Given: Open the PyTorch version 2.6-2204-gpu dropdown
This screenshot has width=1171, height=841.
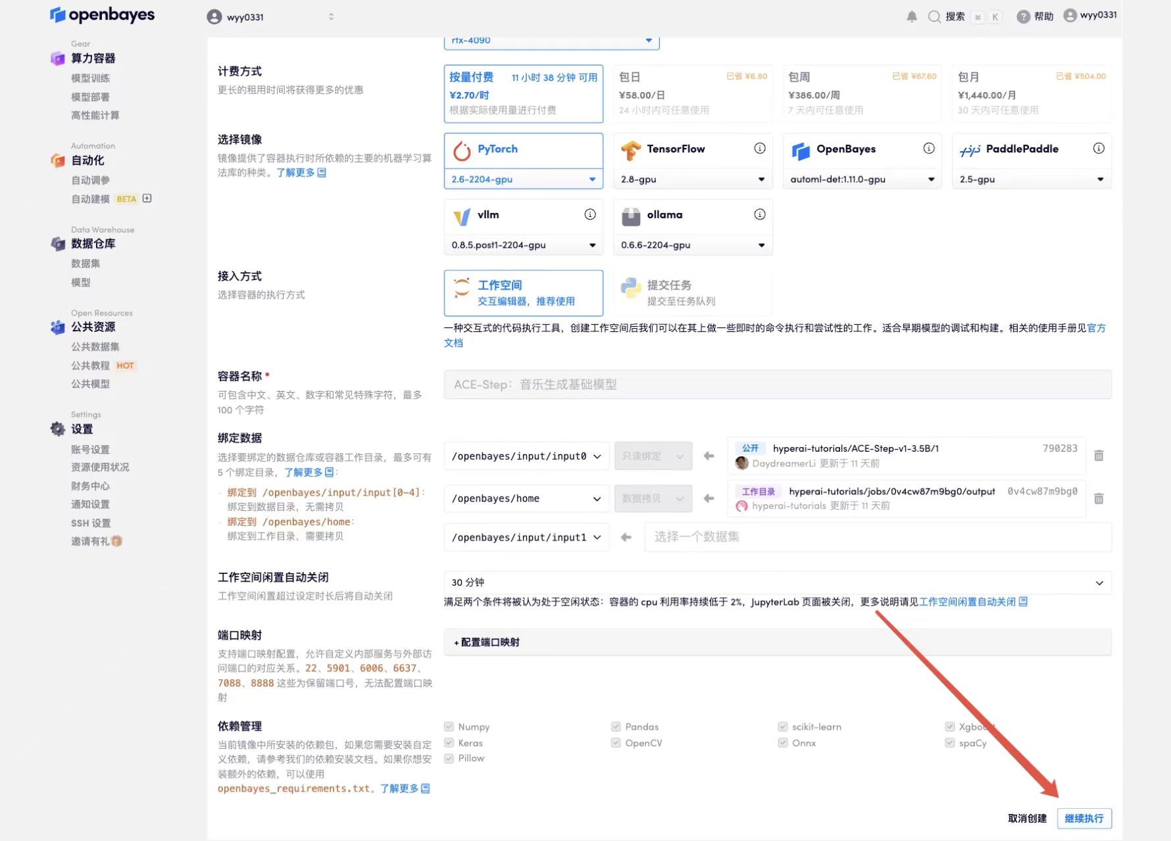Looking at the screenshot, I should pos(523,179).
